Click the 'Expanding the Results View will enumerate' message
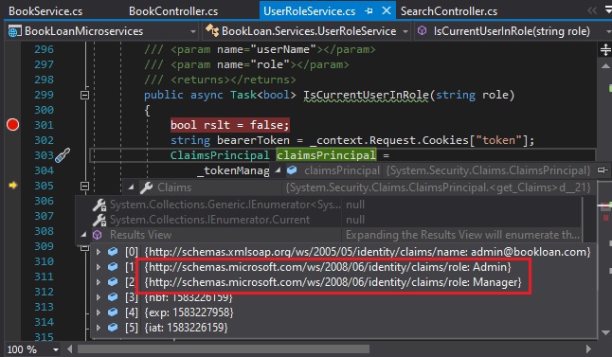Image resolution: width=612 pixels, height=357 pixels. pyautogui.click(x=462, y=235)
